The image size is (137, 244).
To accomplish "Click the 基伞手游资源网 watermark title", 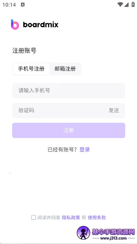I will 113,232.
